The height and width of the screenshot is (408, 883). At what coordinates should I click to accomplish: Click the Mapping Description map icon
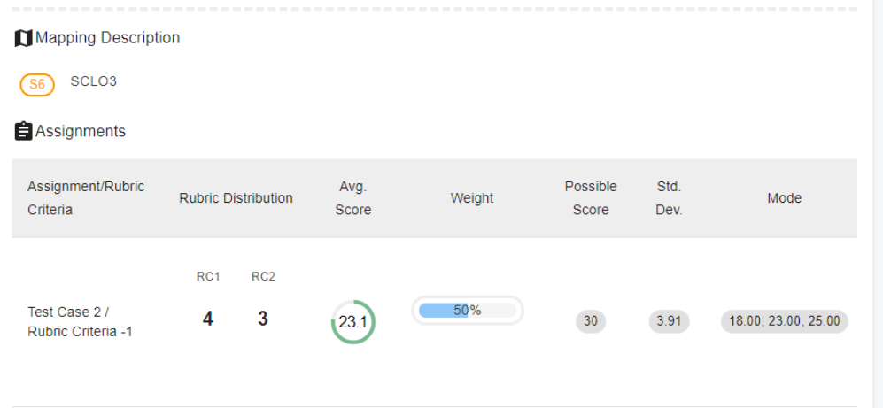pos(23,38)
